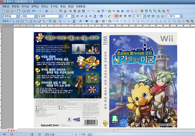The width and height of the screenshot is (195, 136).
Task: Apply bulleted list formatting
Action: click(x=162, y=16)
